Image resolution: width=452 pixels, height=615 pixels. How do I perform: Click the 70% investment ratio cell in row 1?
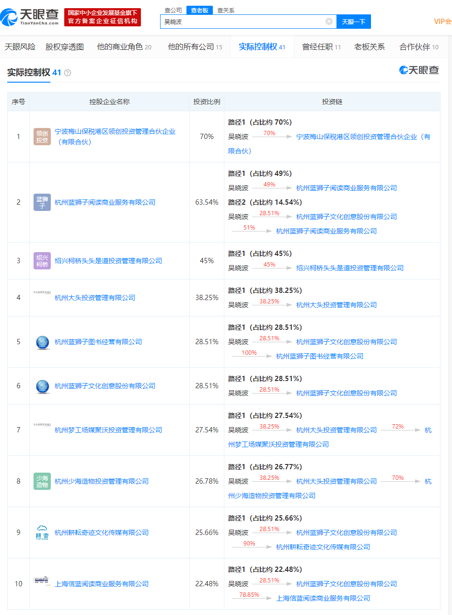207,137
